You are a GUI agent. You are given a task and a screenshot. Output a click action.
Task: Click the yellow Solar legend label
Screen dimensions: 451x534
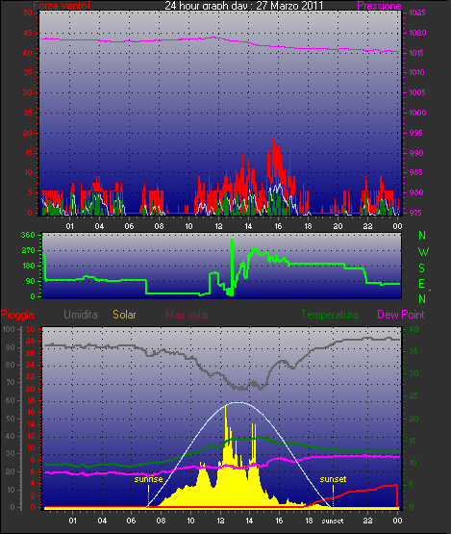tap(124, 315)
